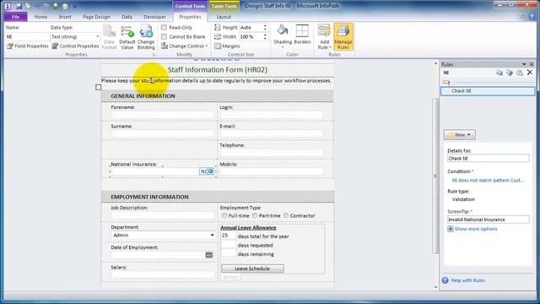
Task: Open the File tab
Action: [15, 17]
